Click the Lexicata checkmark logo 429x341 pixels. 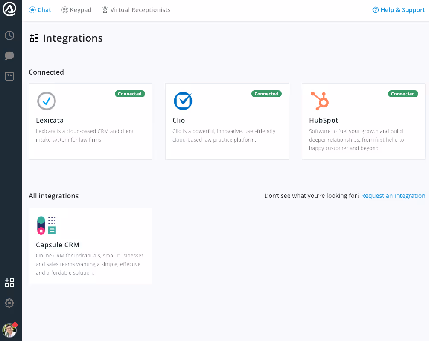pos(47,101)
